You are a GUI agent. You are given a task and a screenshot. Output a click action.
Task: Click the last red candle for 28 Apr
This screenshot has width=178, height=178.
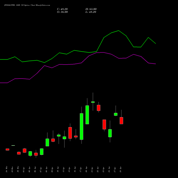pos(121,121)
